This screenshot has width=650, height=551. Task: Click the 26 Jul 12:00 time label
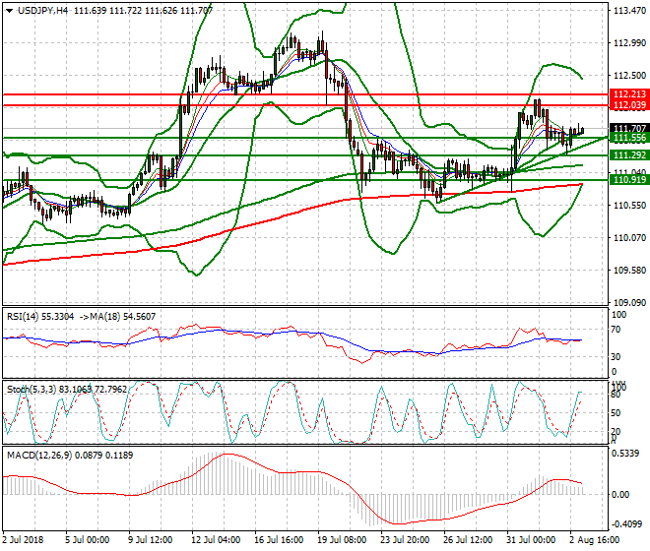click(468, 540)
